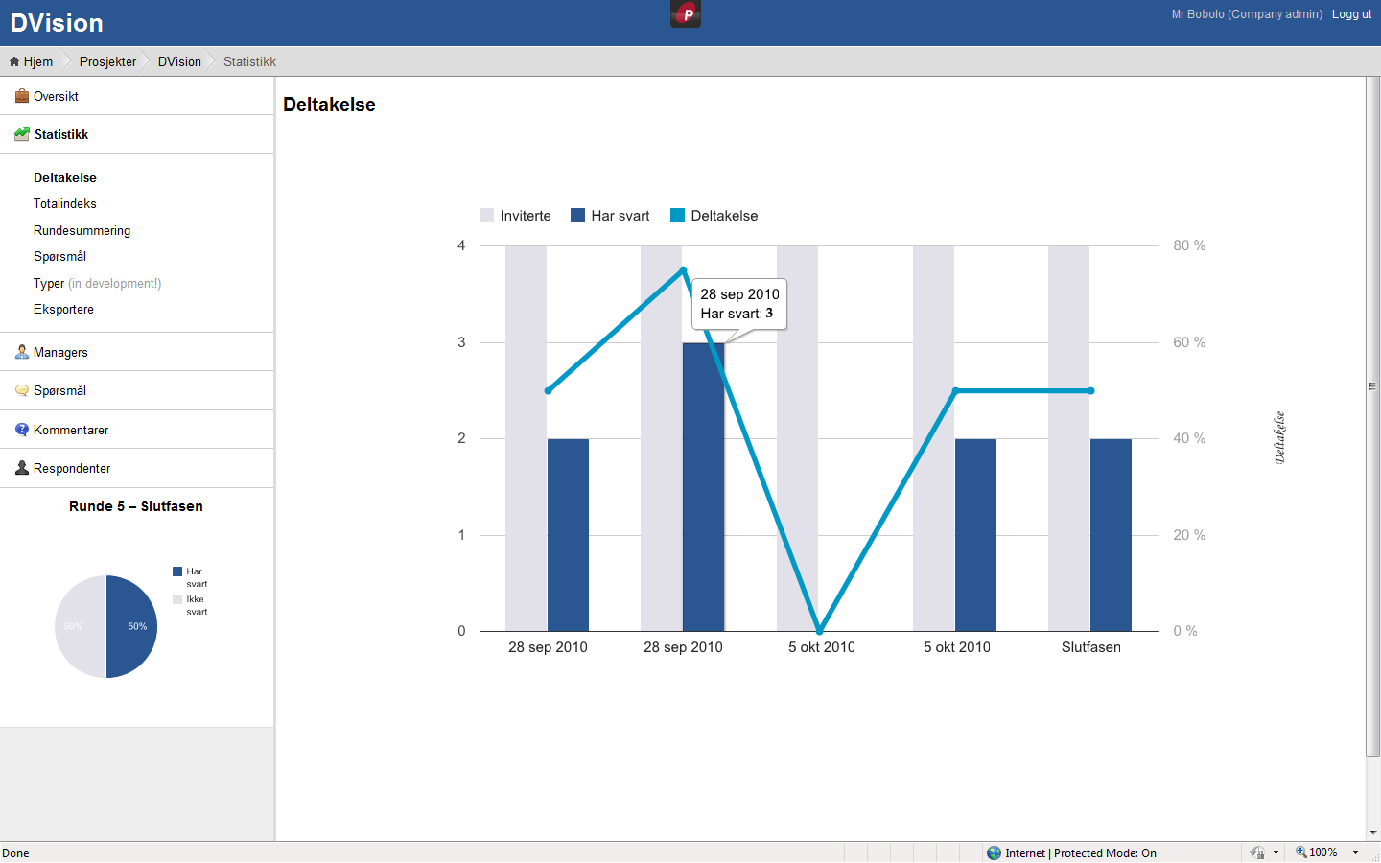Open the Eksportere page
1381x863 pixels.
[x=63, y=309]
